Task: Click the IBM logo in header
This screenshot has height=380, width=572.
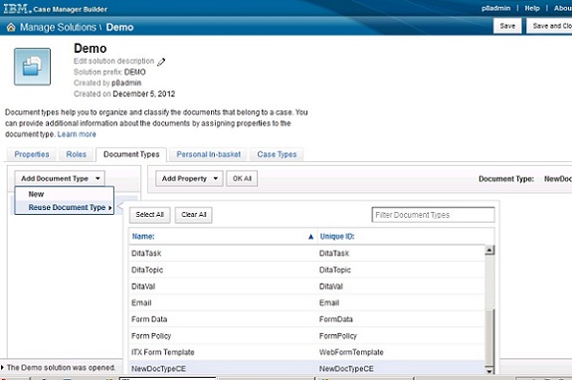Action: (17, 8)
